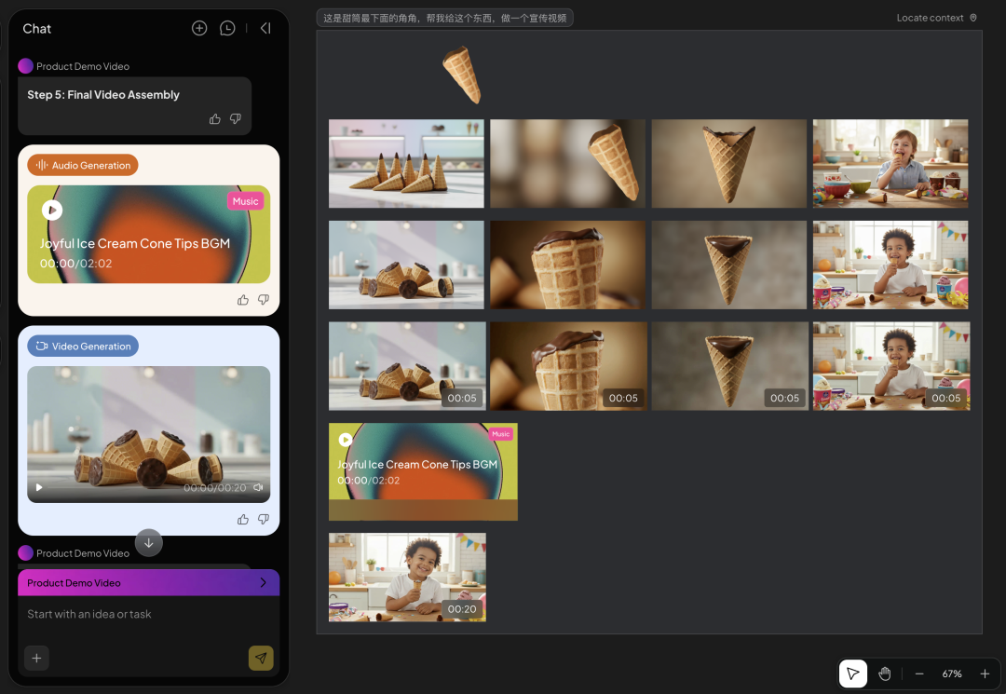Click the Locate context link
Image resolution: width=1006 pixels, height=694 pixels.
coord(936,18)
